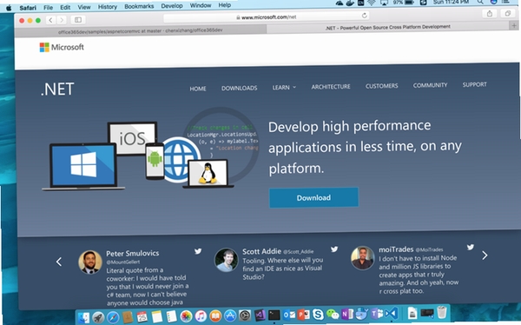Open Docker whale app in Dock
Image resolution: width=521 pixels, height=325 pixels.
362,313
